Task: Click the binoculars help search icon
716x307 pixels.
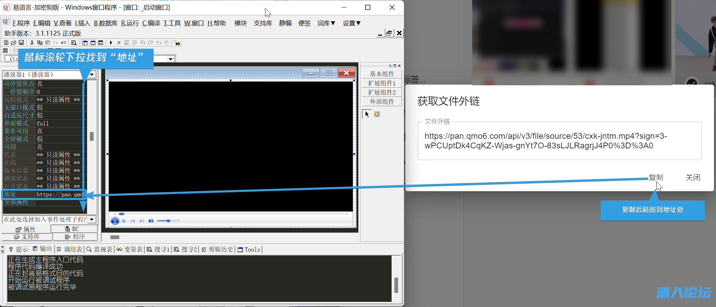Action: (x=177, y=43)
